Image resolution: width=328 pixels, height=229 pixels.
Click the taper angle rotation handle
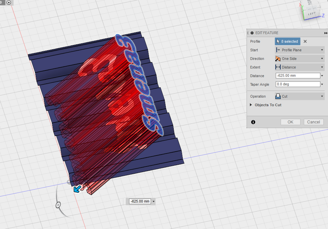pyautogui.click(x=58, y=205)
